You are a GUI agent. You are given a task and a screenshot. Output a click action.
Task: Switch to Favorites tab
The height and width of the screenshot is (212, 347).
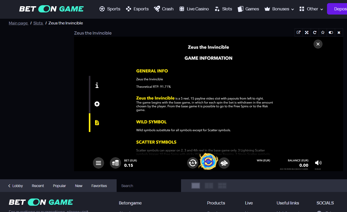point(99,186)
